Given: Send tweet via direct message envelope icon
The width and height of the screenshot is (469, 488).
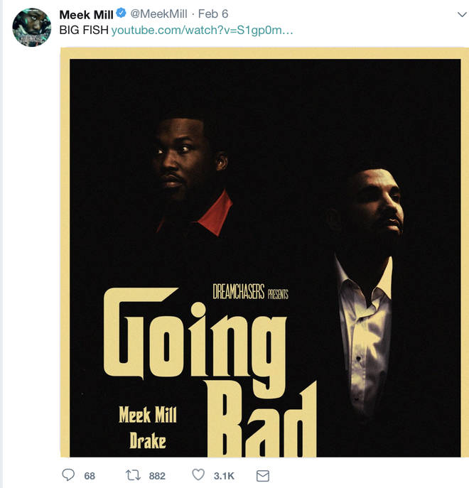Looking at the screenshot, I should [x=262, y=475].
